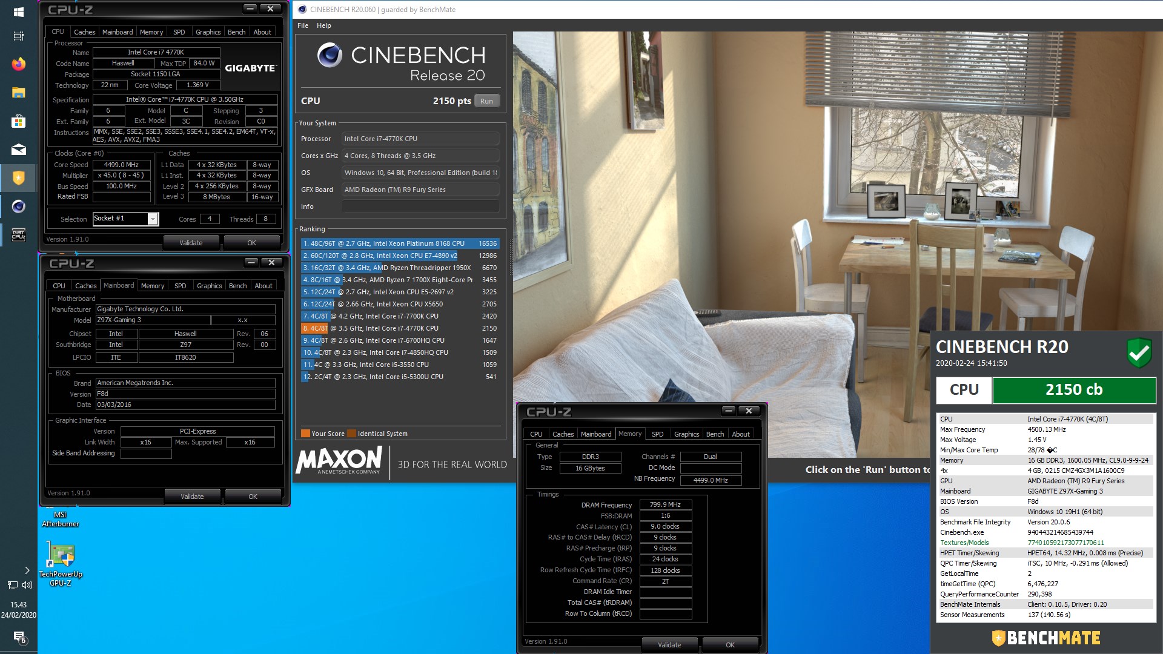
Task: Click the Textures/Models row in BenchMate
Action: tap(1045, 543)
